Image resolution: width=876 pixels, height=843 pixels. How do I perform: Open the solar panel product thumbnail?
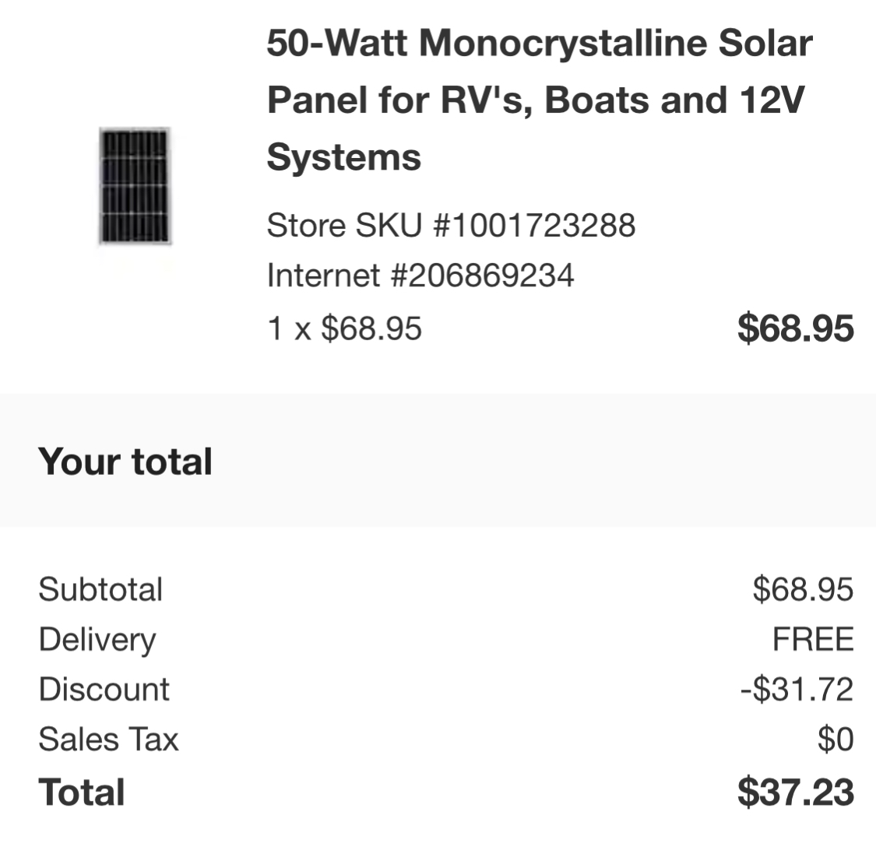coord(135,186)
